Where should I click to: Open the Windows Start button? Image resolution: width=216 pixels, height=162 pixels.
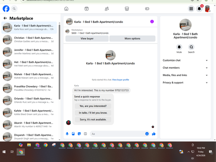coord(4,152)
